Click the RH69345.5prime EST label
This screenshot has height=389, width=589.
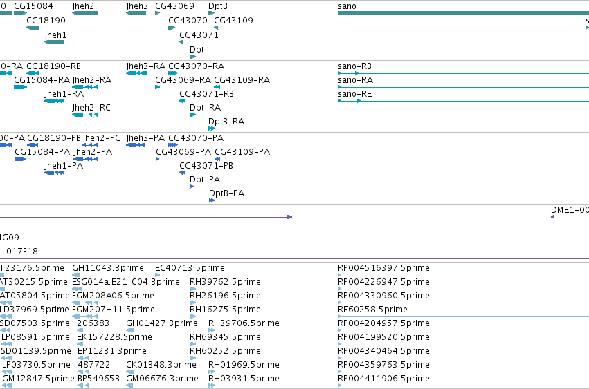point(225,337)
